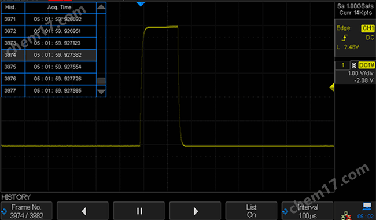Screen dimensions: 376x220
Task: Toggle the DC1M channel coupling indicator
Action: (x=366, y=65)
